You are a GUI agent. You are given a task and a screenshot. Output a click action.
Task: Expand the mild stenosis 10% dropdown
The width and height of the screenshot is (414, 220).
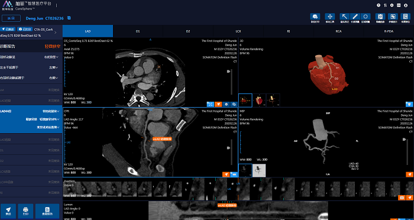(x=50, y=119)
